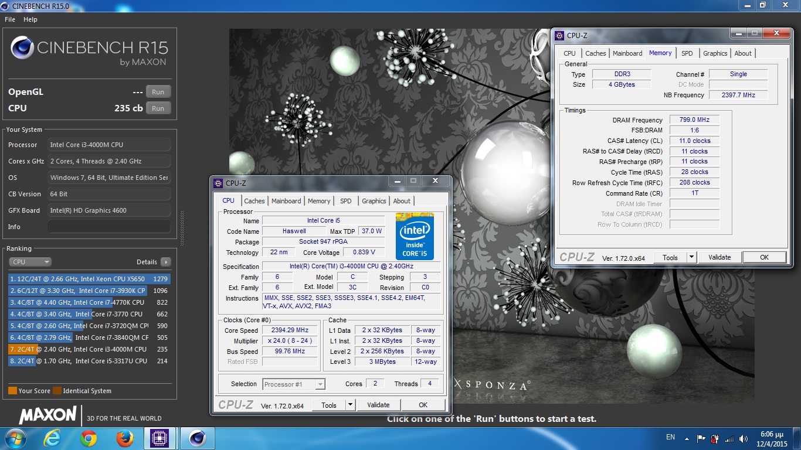Click the Processor field Intel Core i3-4000M

click(x=109, y=145)
